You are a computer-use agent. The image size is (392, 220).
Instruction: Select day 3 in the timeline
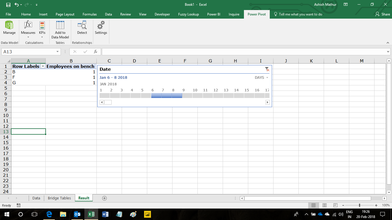pyautogui.click(x=125, y=95)
